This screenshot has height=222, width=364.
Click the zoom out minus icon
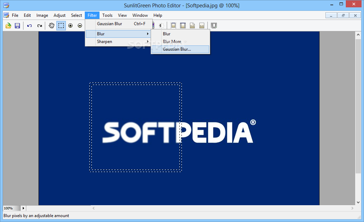click(80, 26)
